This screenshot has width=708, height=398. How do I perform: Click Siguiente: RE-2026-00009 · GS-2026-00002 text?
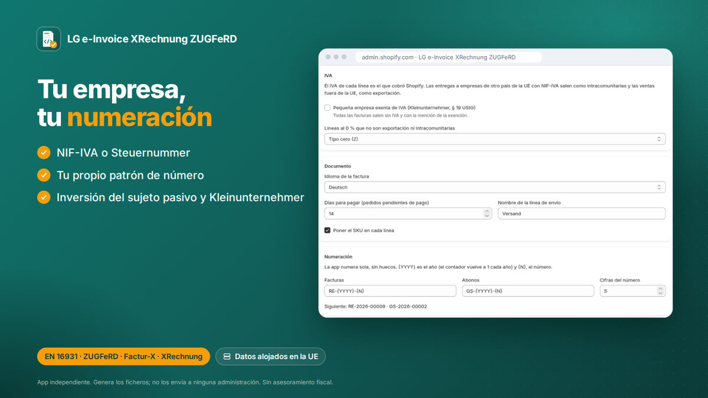click(x=376, y=307)
